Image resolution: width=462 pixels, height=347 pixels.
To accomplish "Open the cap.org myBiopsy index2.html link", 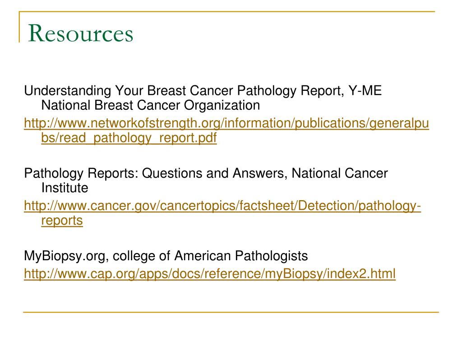I will pyautogui.click(x=209, y=273).
